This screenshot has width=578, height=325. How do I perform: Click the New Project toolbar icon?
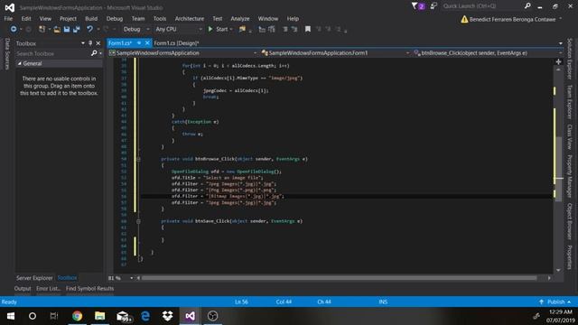(x=42, y=29)
